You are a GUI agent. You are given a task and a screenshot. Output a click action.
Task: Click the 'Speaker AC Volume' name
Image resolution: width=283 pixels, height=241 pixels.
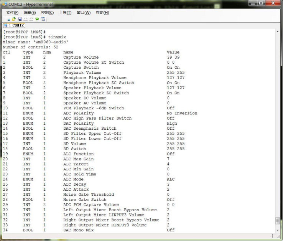tap(85, 103)
